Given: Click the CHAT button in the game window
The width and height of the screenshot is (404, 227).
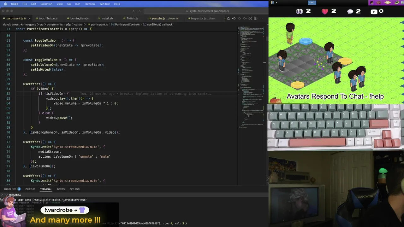Looking at the screenshot, I should 312,3.
